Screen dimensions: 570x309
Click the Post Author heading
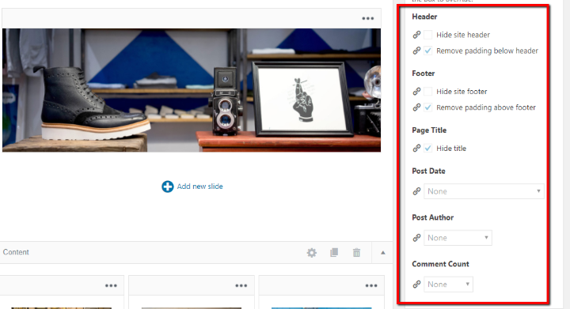pos(432,217)
